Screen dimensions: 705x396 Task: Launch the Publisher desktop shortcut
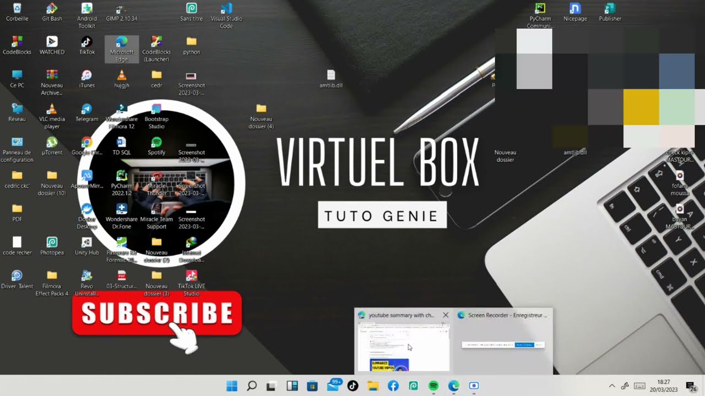610,13
